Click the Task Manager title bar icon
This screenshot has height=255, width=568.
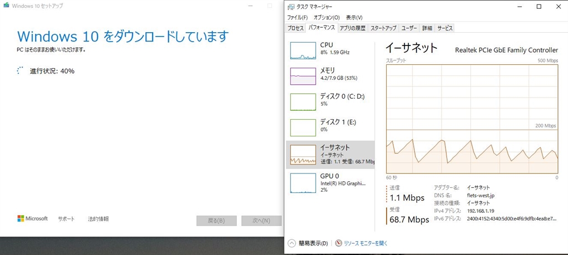click(291, 7)
